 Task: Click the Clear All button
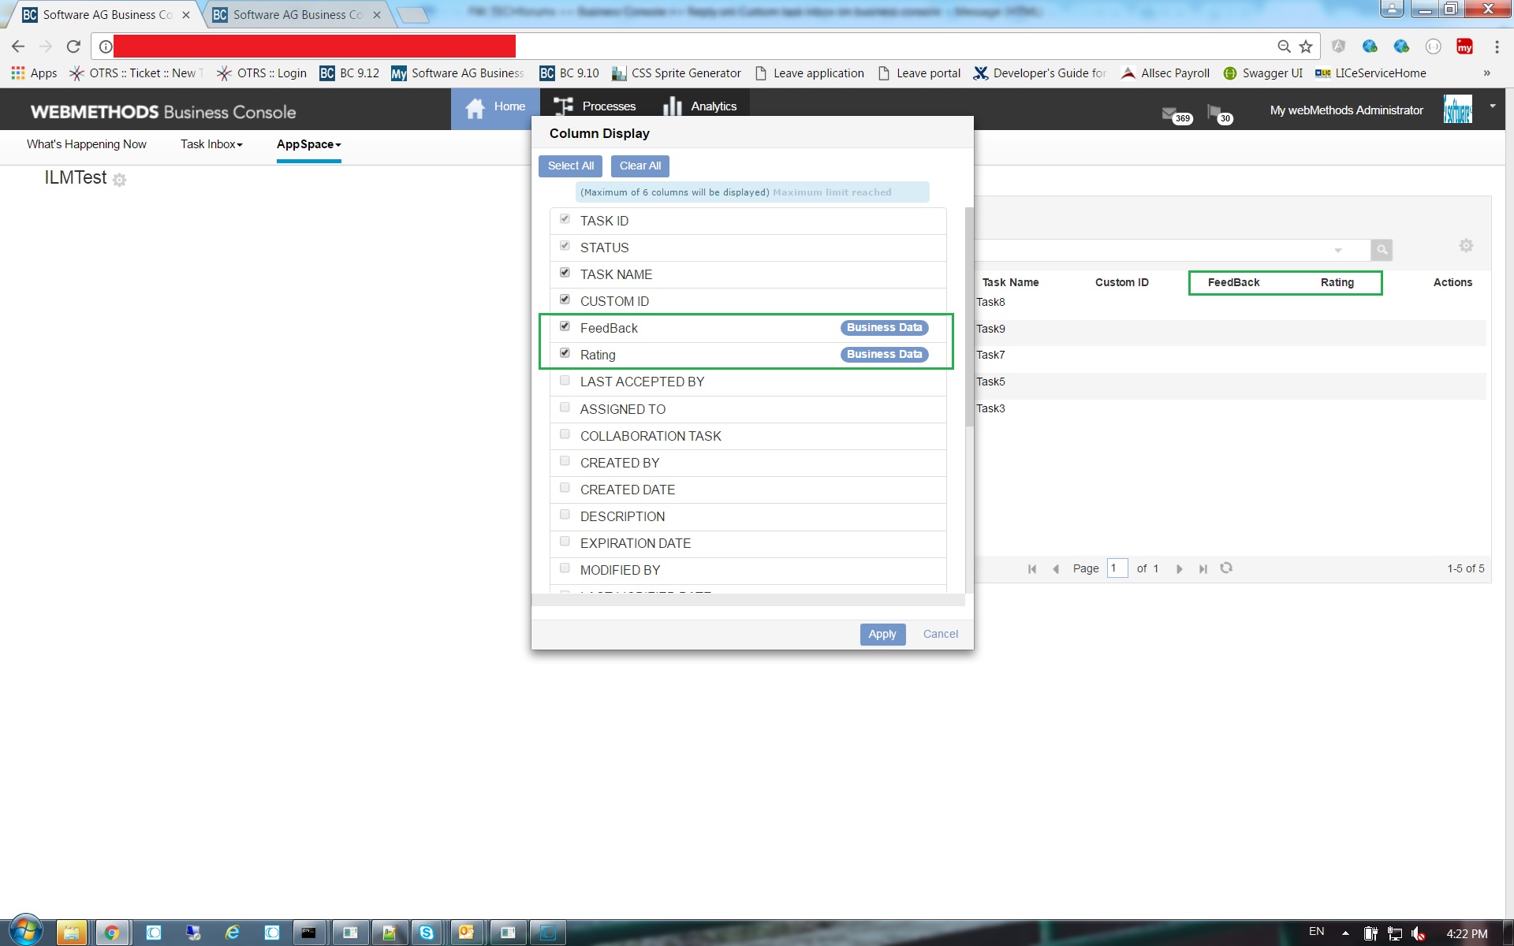click(x=640, y=166)
